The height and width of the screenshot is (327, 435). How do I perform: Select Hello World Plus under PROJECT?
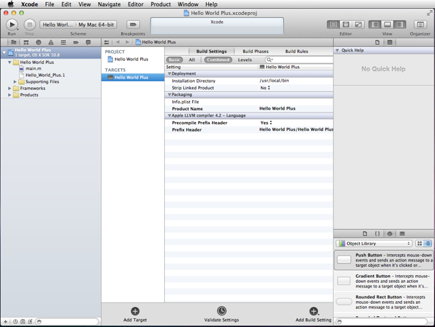coord(131,59)
